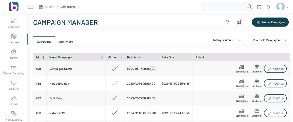Open the help question mark icon

tap(259, 7)
